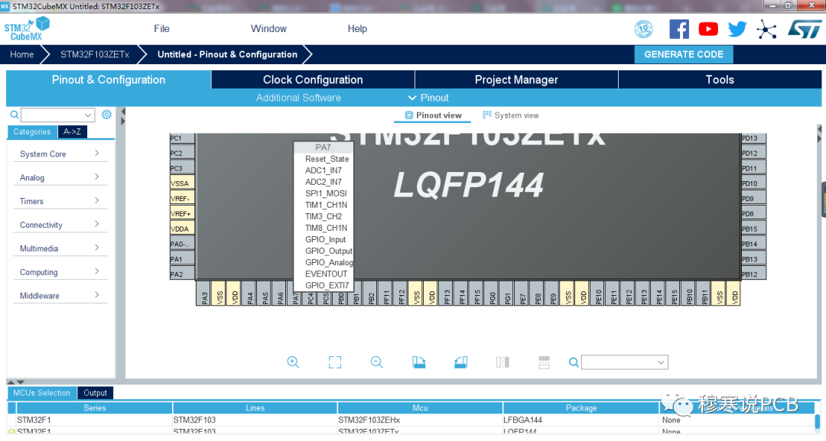The width and height of the screenshot is (826, 441).
Task: Expand Middleware category
Action: pos(60,296)
